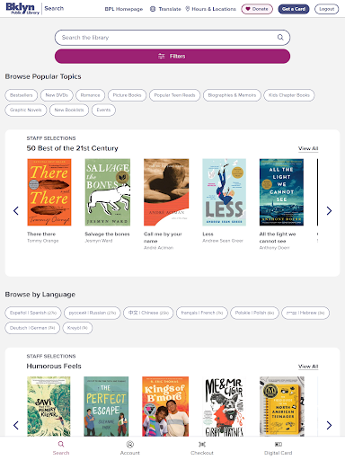Open the Filters panel
345x460 pixels.
(x=172, y=57)
